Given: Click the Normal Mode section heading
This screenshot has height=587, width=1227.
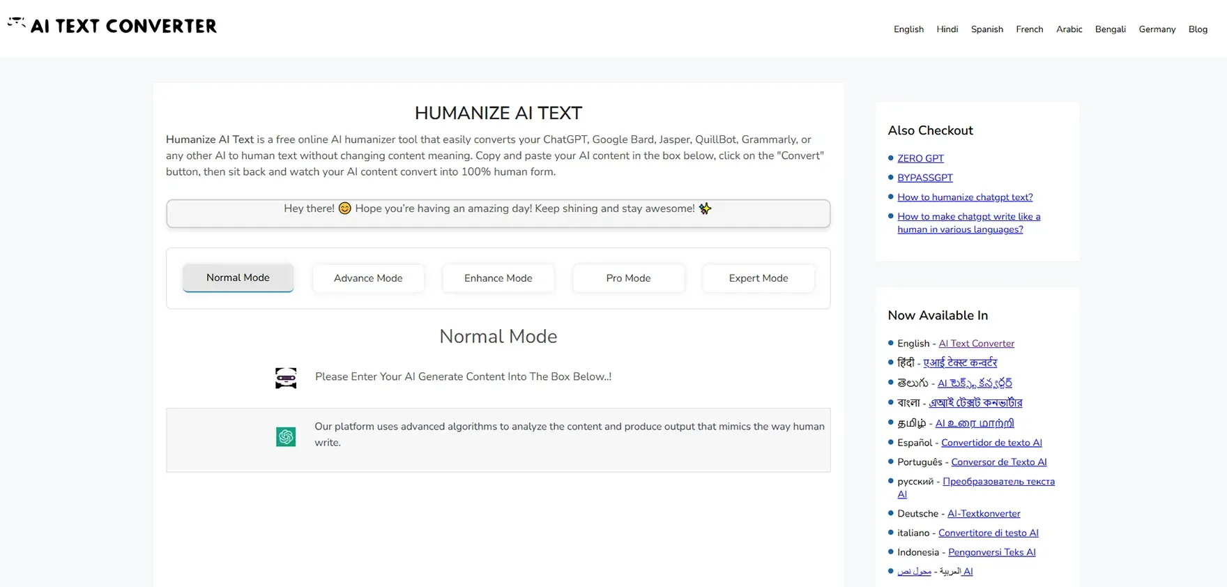Looking at the screenshot, I should click(498, 337).
